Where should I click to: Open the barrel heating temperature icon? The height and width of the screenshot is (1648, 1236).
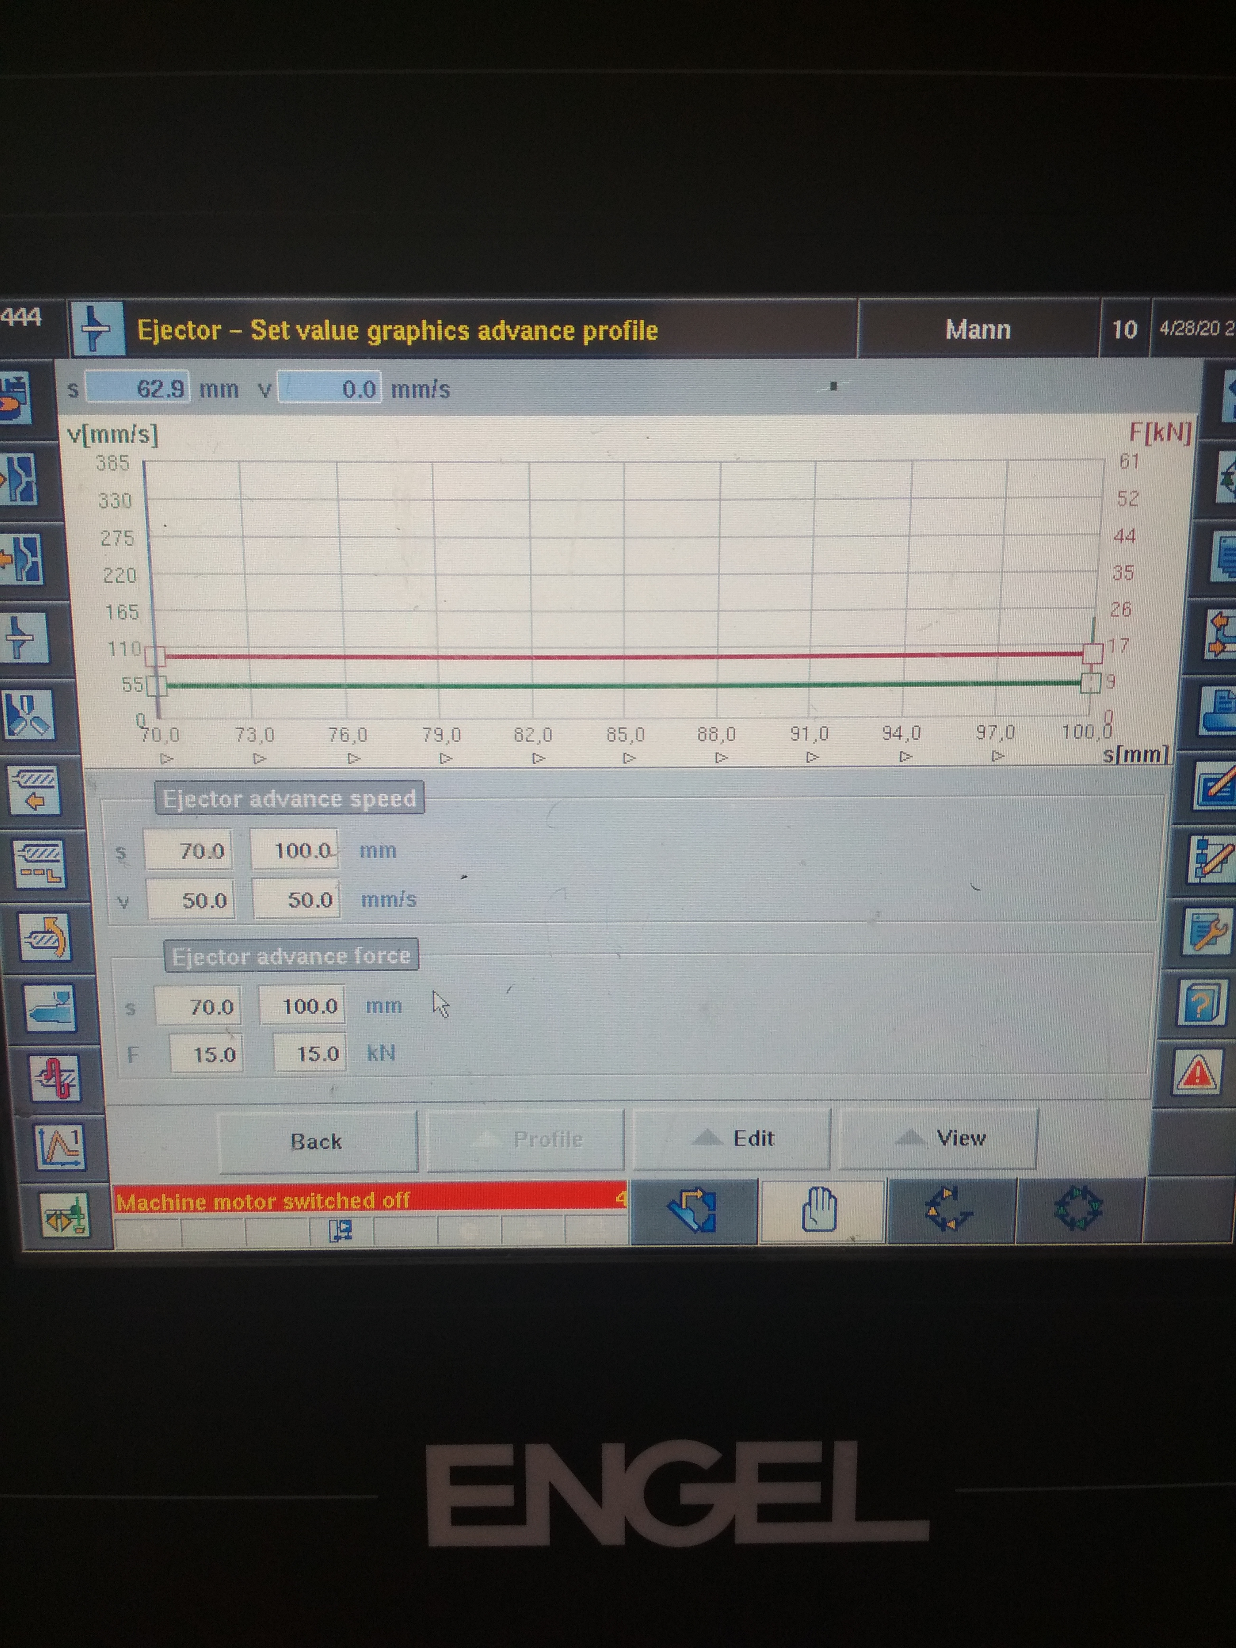click(55, 1079)
